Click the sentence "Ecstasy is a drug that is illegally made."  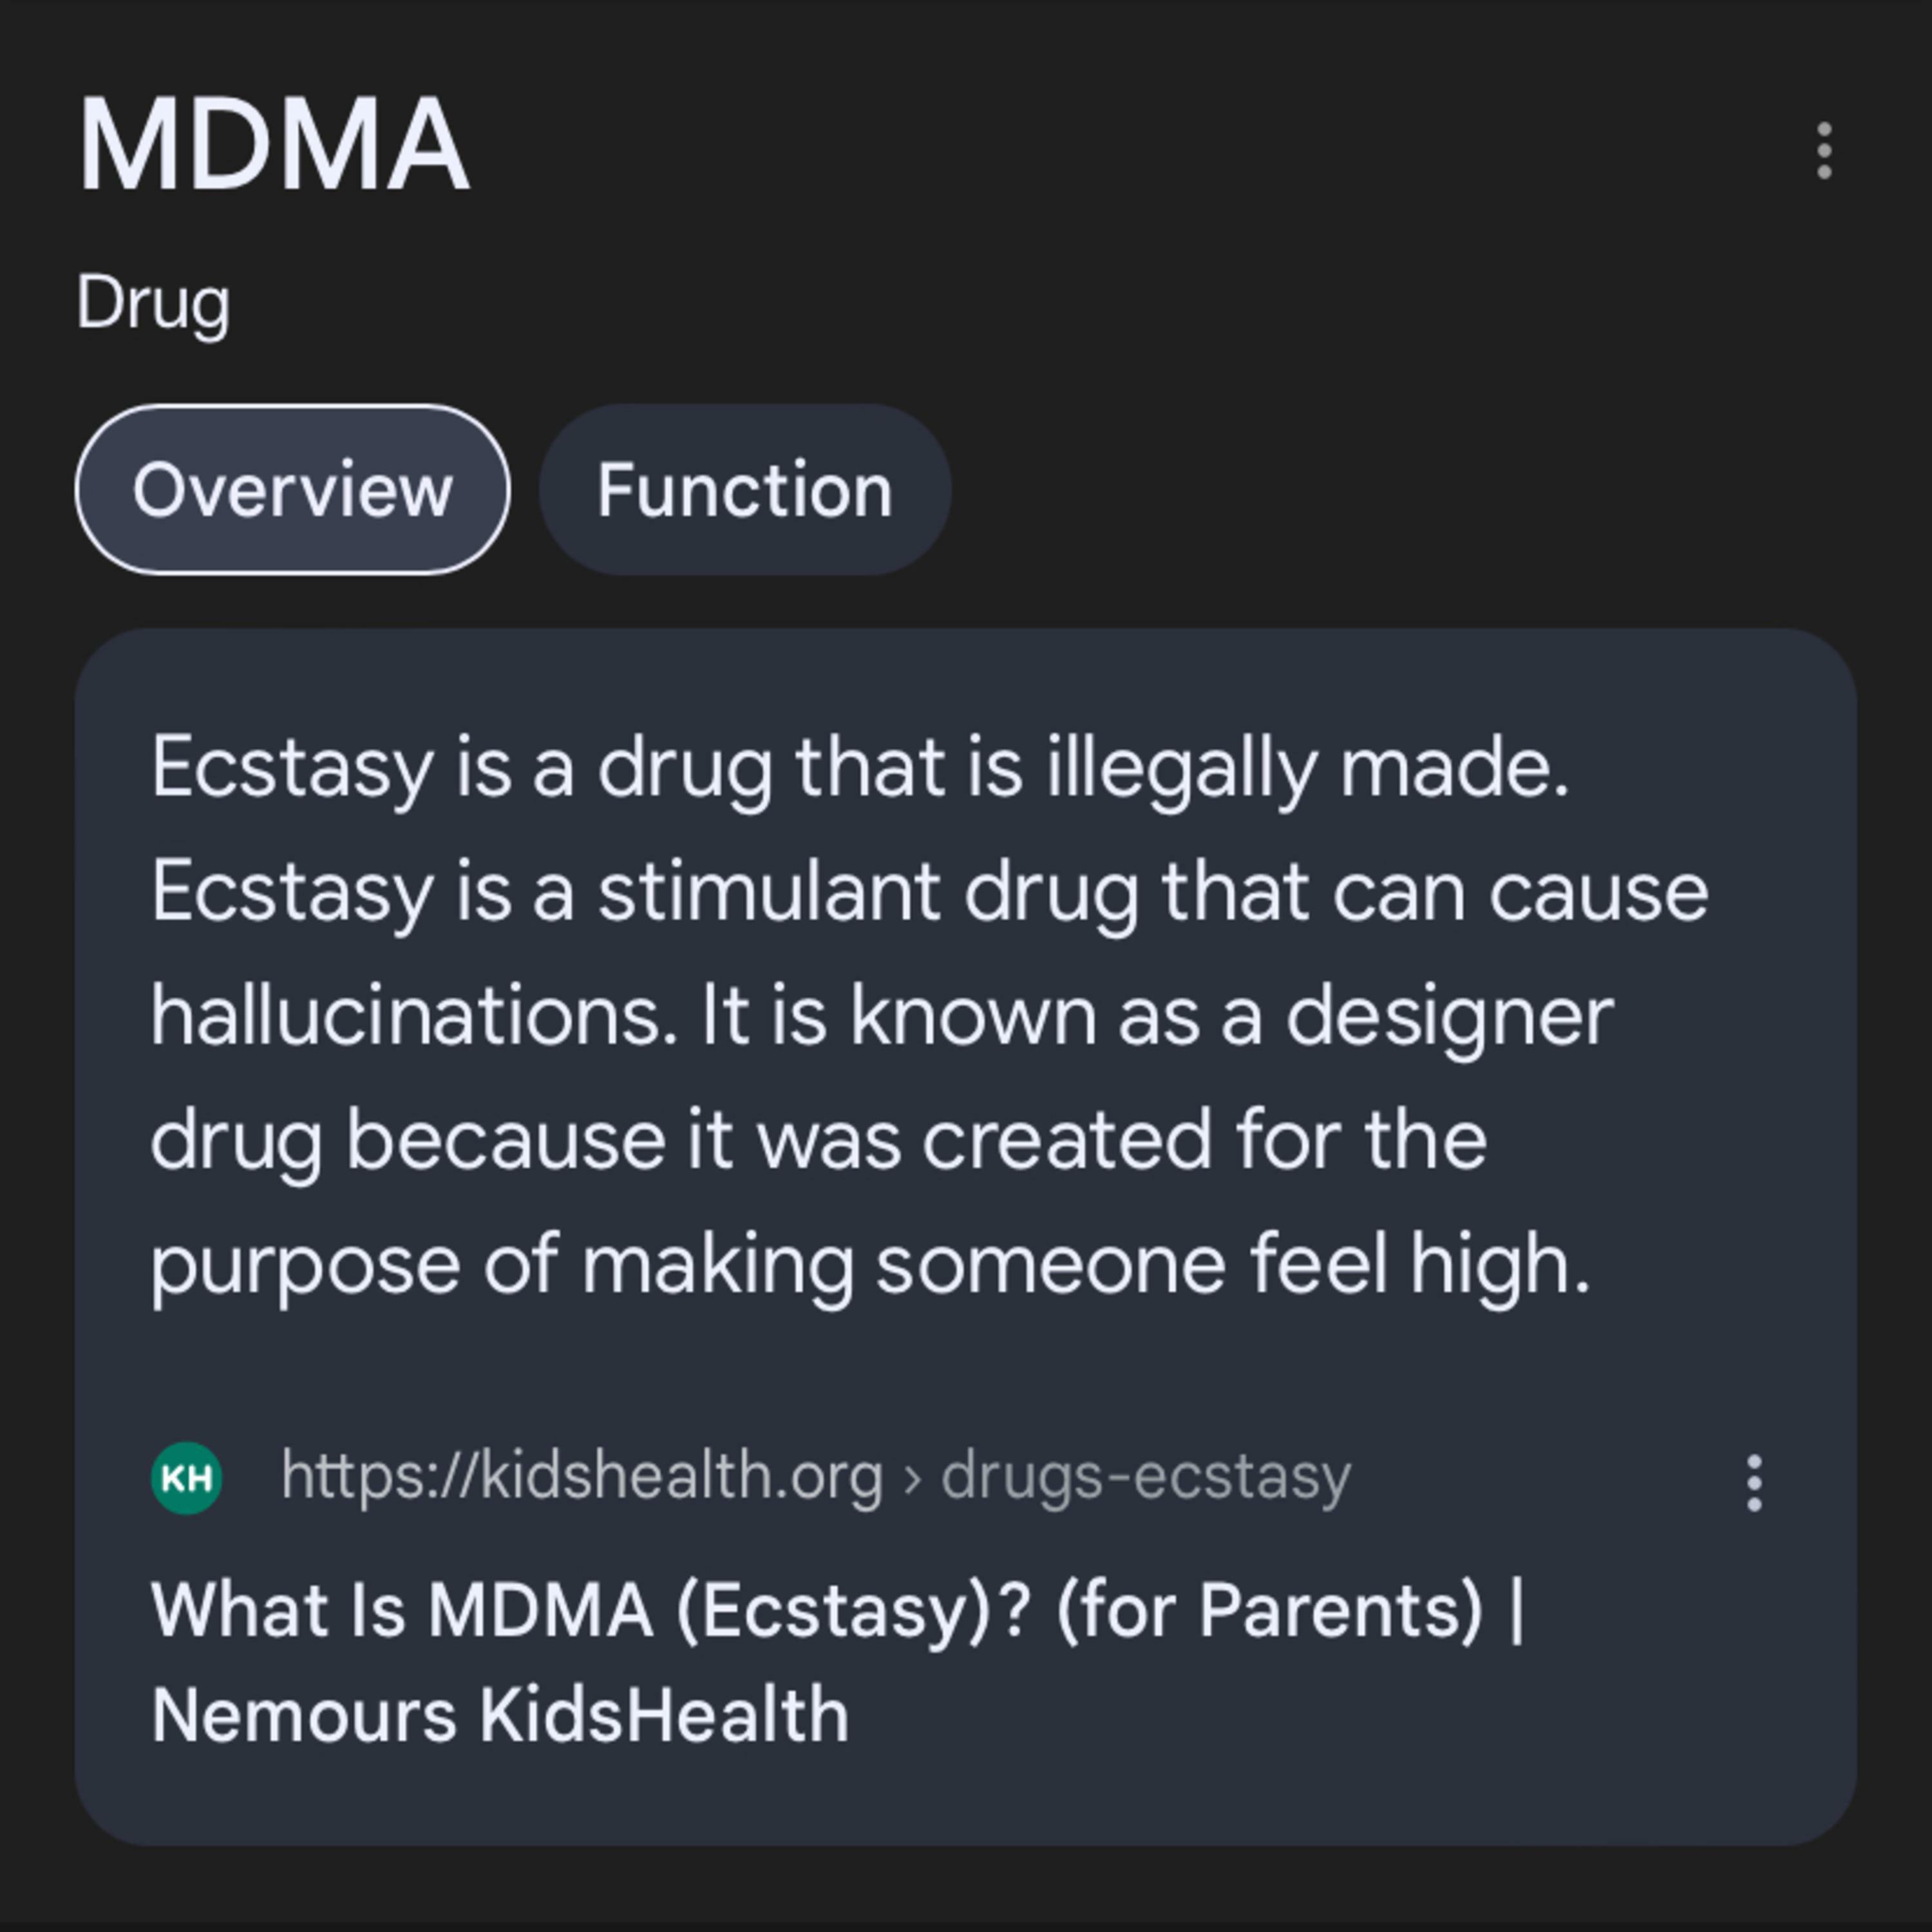point(860,768)
